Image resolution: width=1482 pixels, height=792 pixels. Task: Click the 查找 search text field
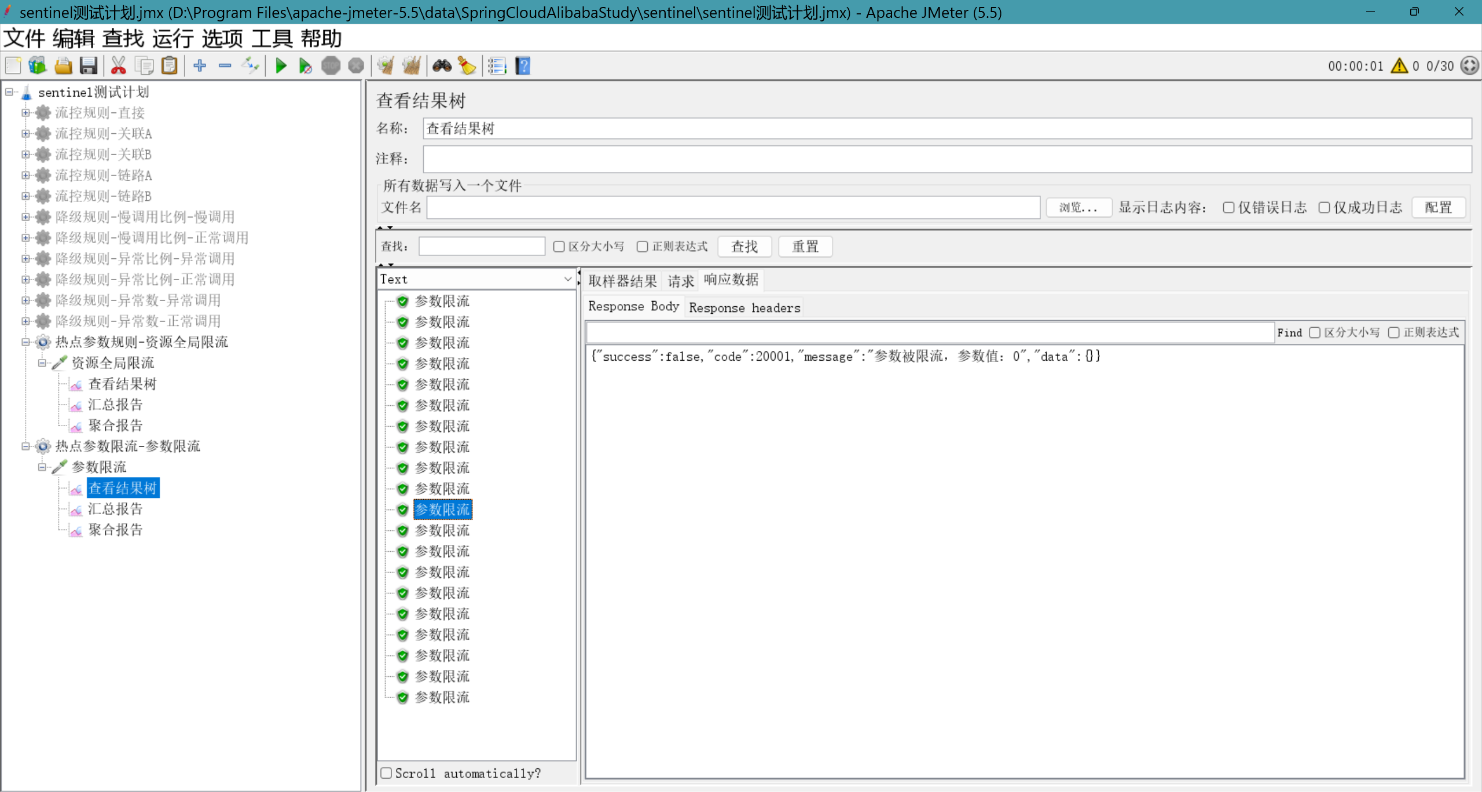coord(482,247)
